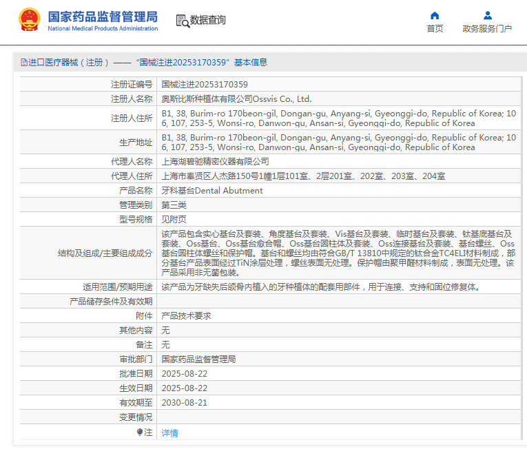The height and width of the screenshot is (449, 527).
Task: Click the 进口医疗器械（注册） breadcrumb text
Action: click(x=69, y=62)
